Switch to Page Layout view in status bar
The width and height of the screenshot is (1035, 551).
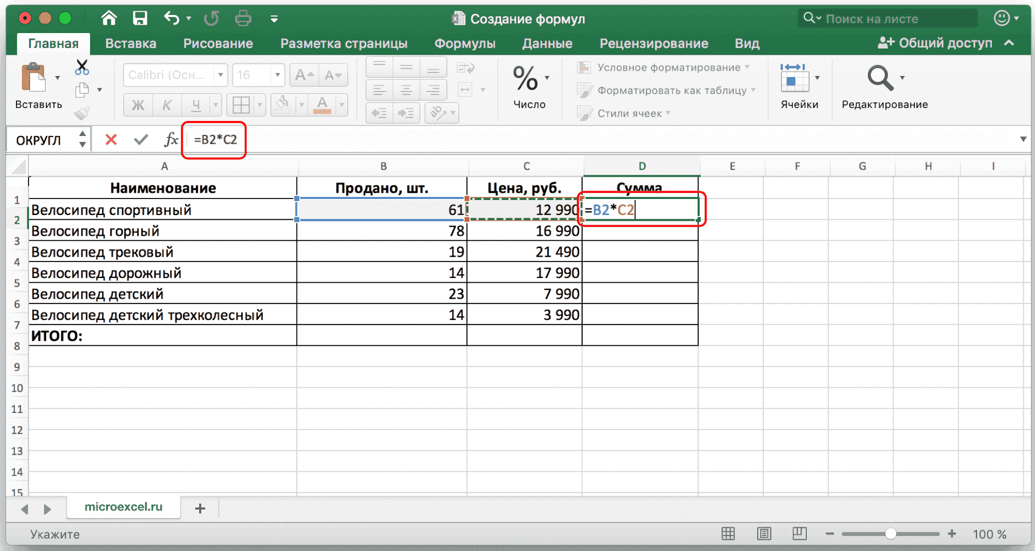(x=764, y=534)
